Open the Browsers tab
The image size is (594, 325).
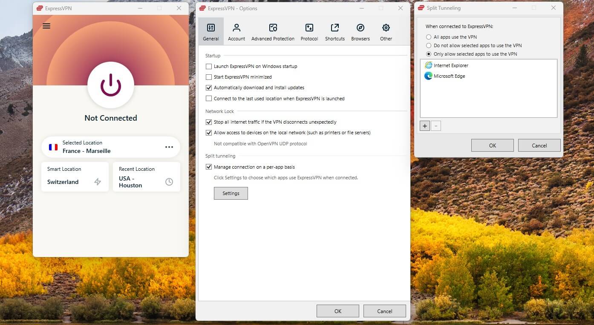coord(360,31)
